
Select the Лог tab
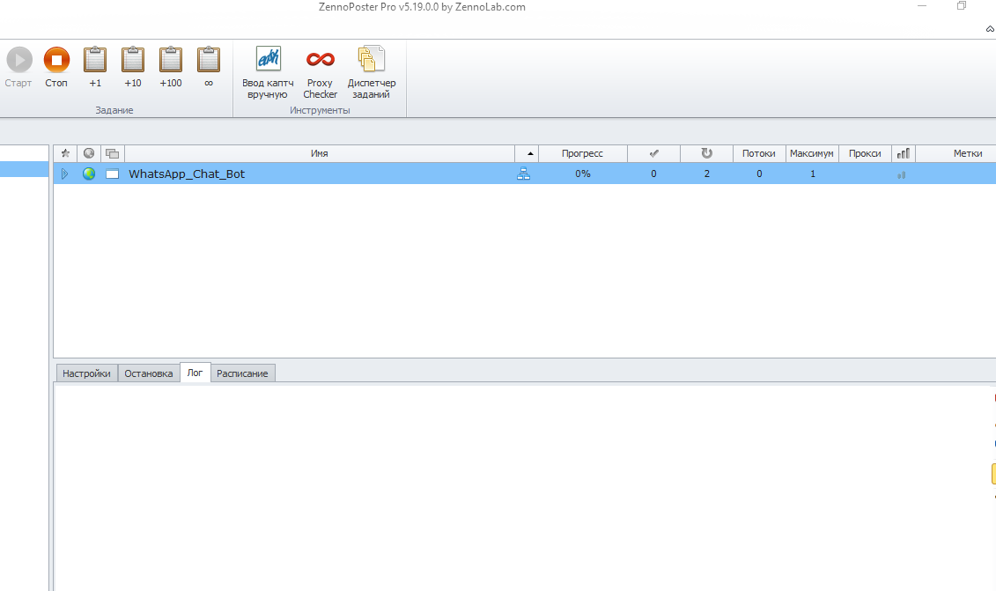[x=195, y=373]
